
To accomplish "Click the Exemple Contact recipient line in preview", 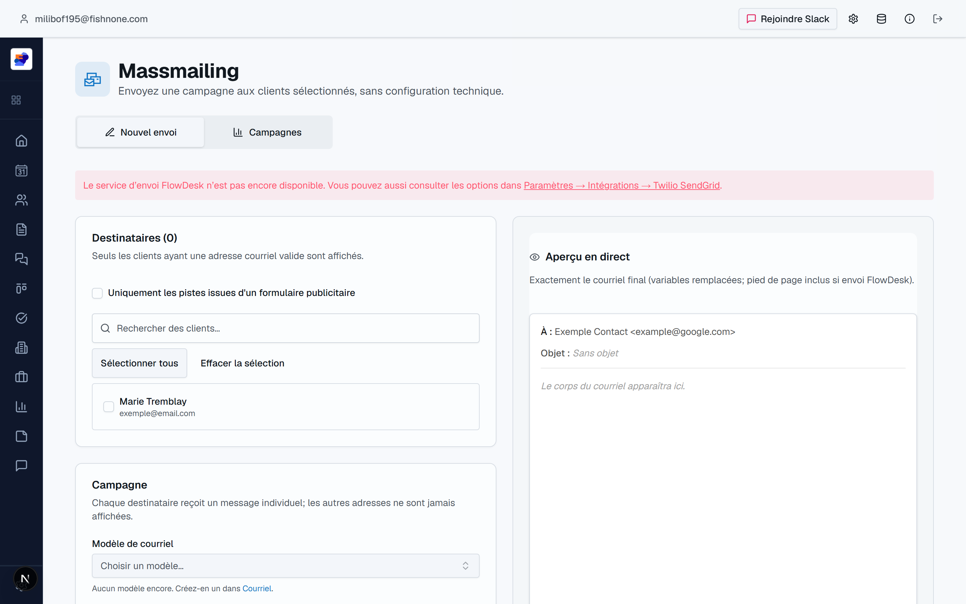I will tap(638, 332).
